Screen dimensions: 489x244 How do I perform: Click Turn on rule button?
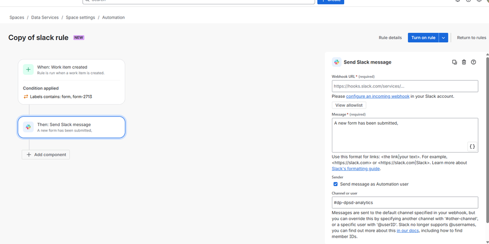(423, 38)
